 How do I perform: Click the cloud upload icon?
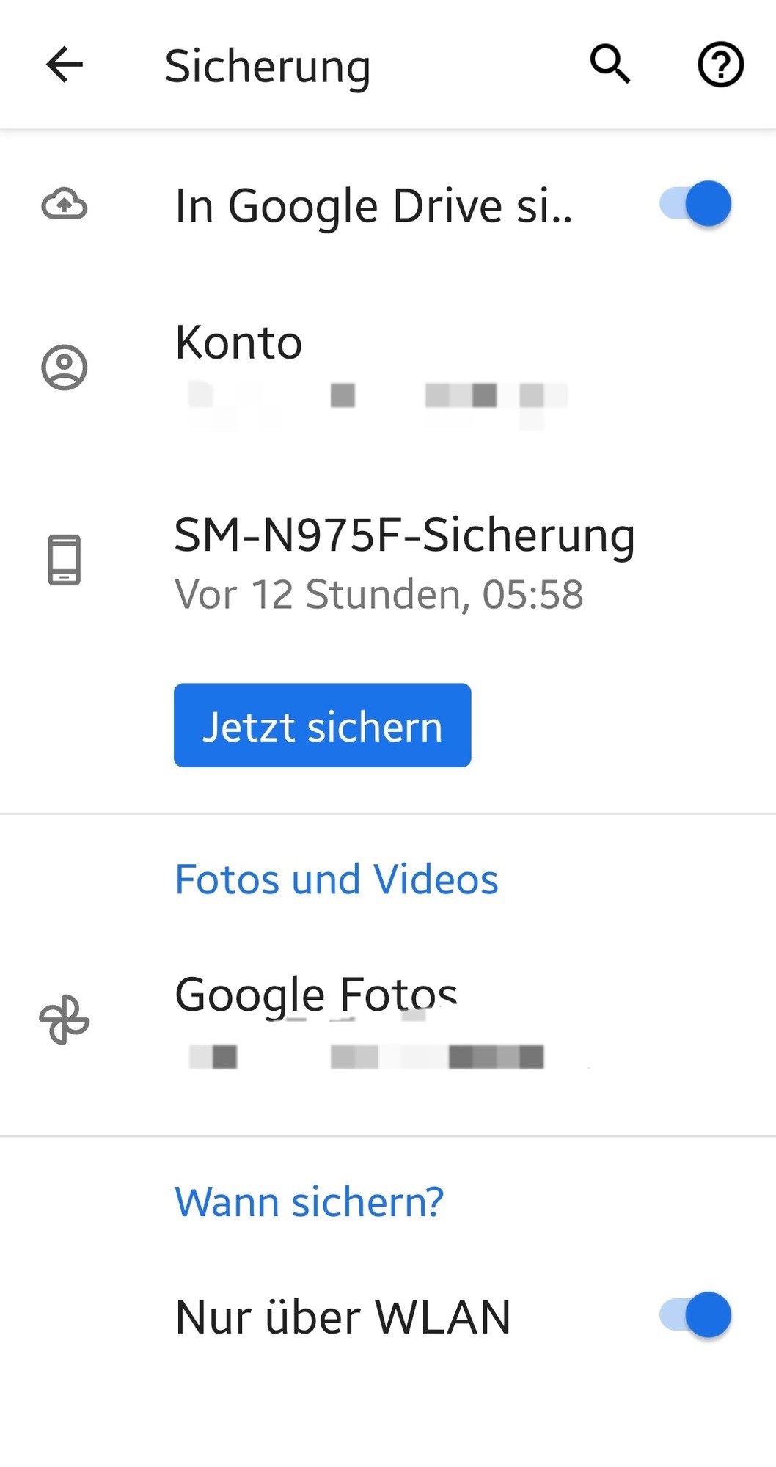coord(65,204)
